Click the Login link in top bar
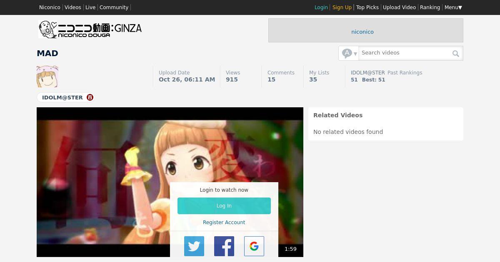 (x=321, y=7)
